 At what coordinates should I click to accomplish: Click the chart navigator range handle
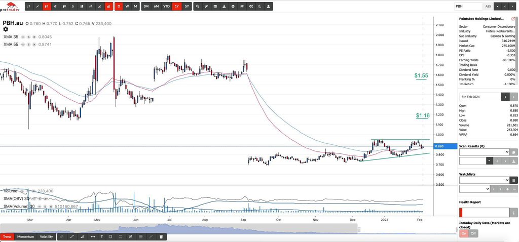tap(359, 229)
